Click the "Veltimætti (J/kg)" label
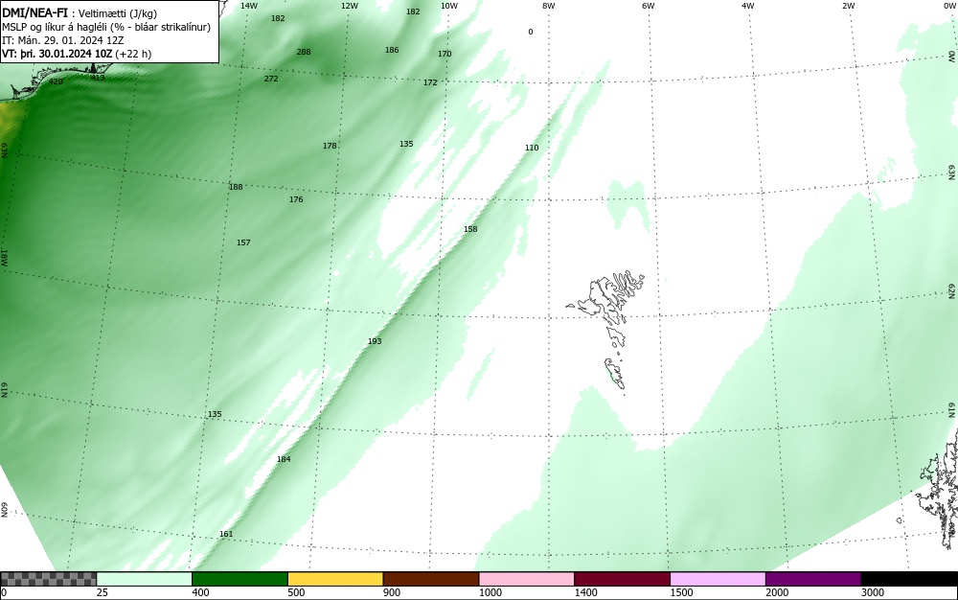The width and height of the screenshot is (958, 600). click(118, 13)
